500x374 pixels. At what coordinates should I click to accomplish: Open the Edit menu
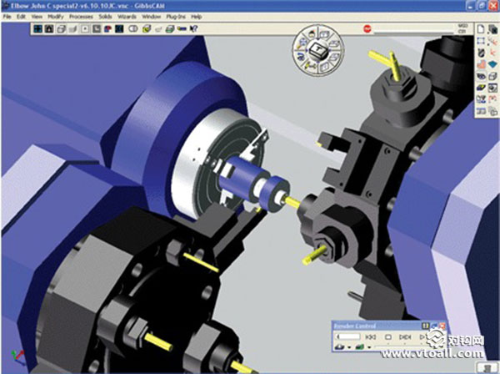tap(21, 17)
